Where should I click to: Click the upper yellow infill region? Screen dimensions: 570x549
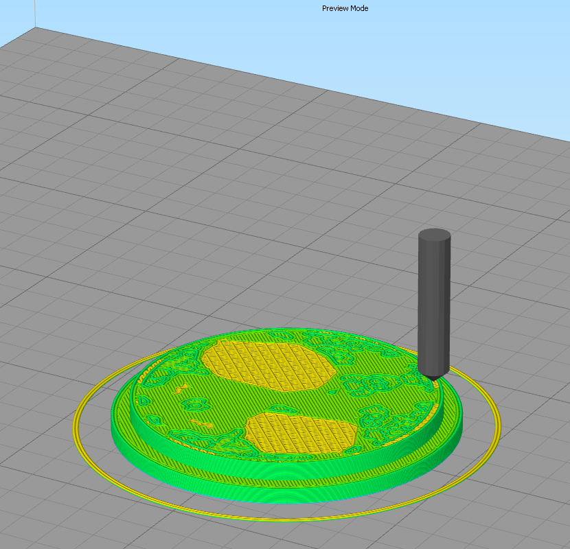269,366
